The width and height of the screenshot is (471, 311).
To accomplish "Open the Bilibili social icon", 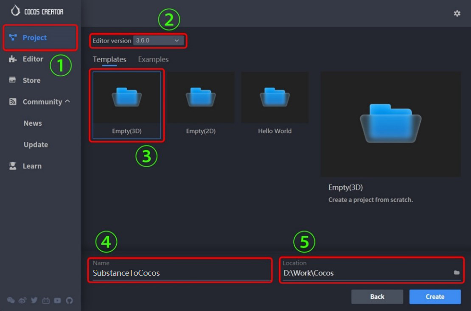I will 46,300.
